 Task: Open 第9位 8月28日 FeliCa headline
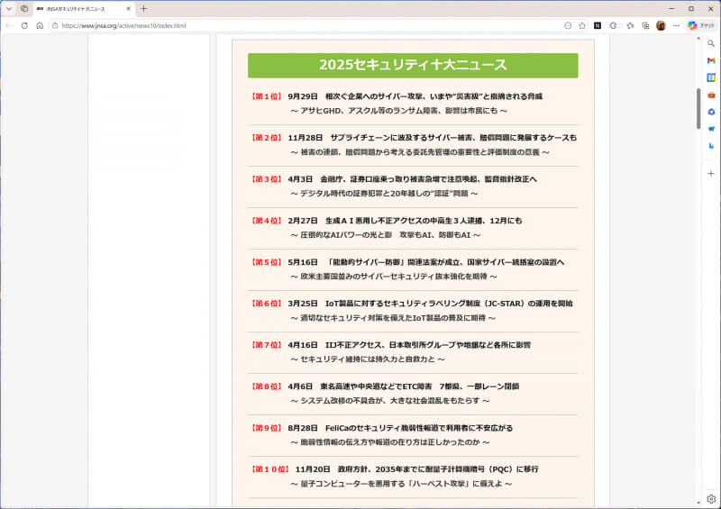pyautogui.click(x=400, y=428)
